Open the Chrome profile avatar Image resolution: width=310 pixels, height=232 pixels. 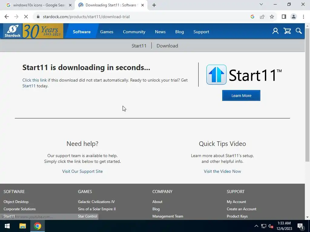[294, 17]
